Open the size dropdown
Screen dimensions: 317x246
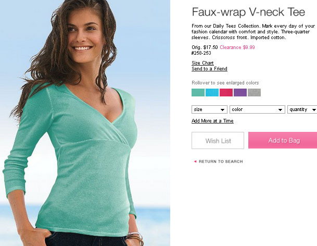209,109
